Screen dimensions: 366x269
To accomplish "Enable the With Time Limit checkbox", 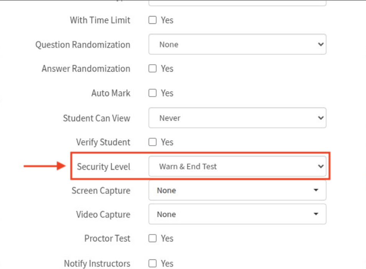I will pos(153,20).
